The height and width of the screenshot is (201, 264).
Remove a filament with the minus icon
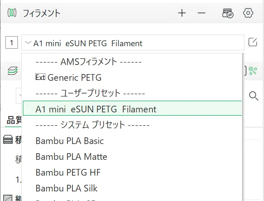pyautogui.click(x=202, y=13)
